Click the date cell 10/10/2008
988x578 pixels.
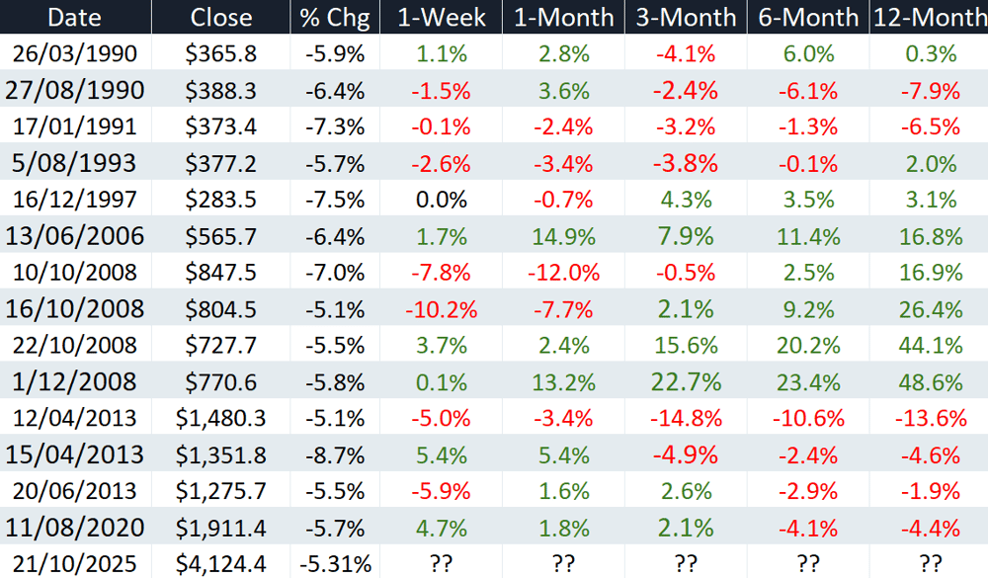pyautogui.click(x=75, y=273)
